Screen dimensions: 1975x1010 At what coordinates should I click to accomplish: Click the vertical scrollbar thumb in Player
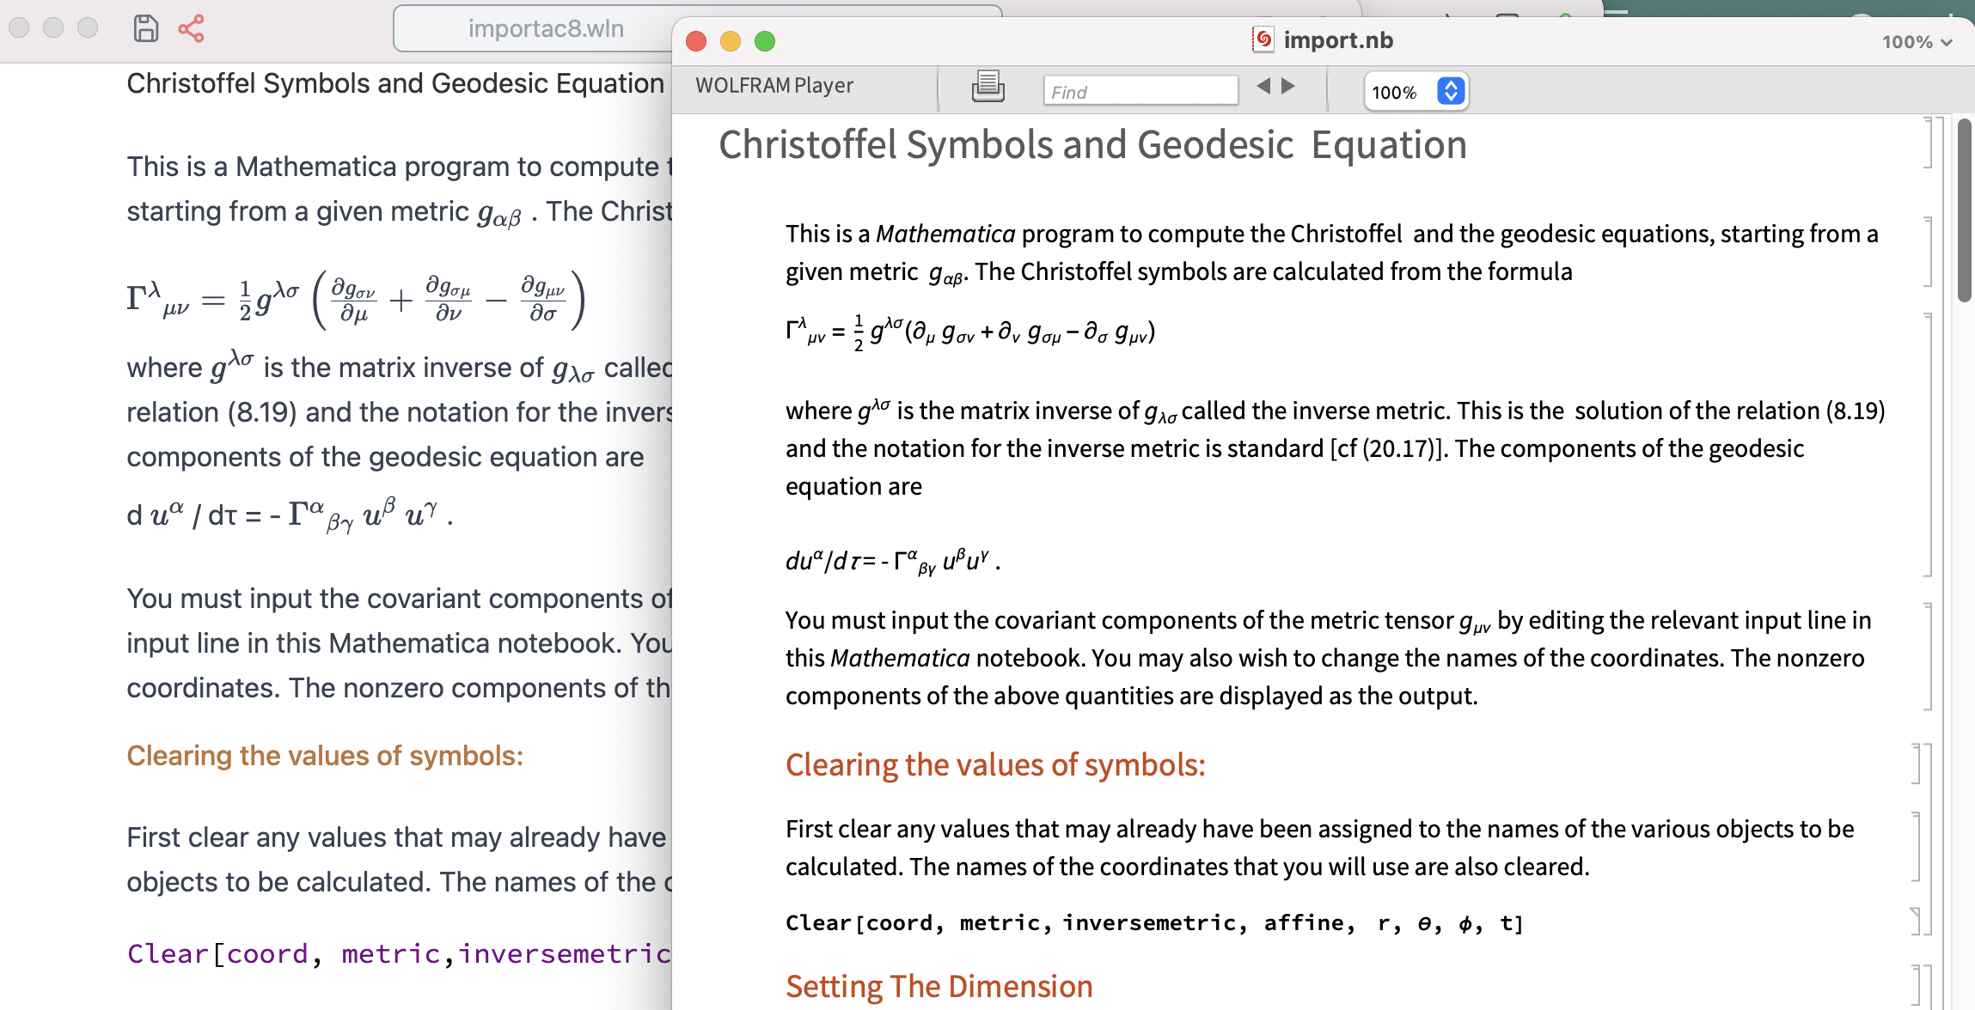pos(1964,210)
